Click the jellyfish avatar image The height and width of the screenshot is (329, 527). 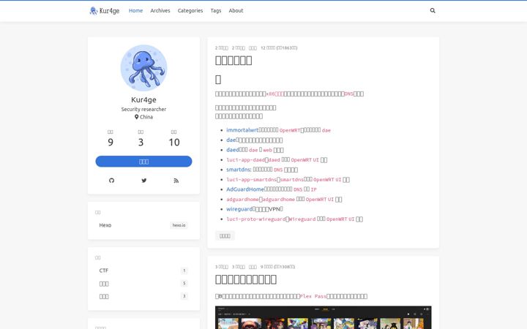[x=144, y=68]
